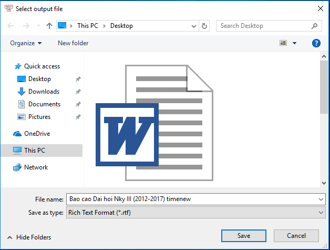This screenshot has height=250, width=330.
Task: Click the pin icon beside Documents
Action: (78, 104)
